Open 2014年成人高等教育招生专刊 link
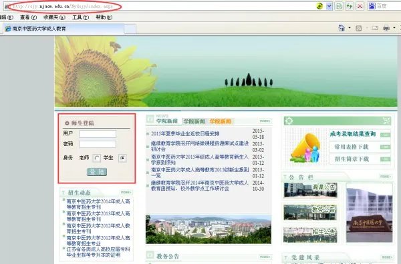 (98, 204)
